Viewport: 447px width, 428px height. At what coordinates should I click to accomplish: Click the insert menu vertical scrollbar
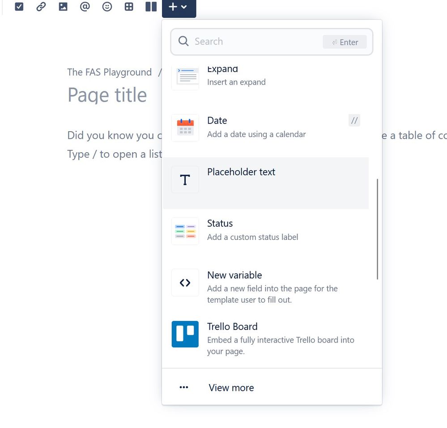pos(378,229)
